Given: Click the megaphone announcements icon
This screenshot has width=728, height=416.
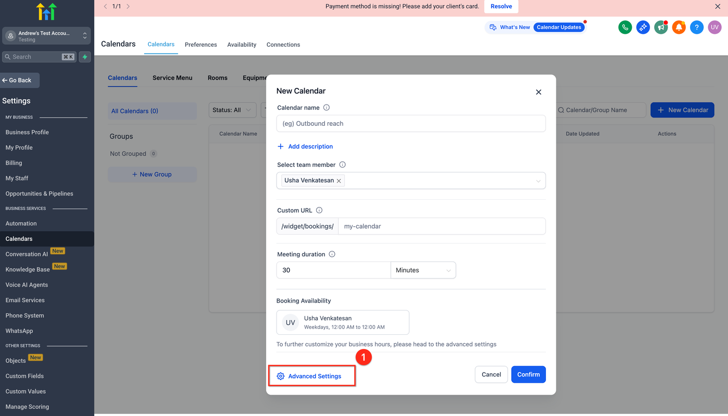Looking at the screenshot, I should (661, 28).
